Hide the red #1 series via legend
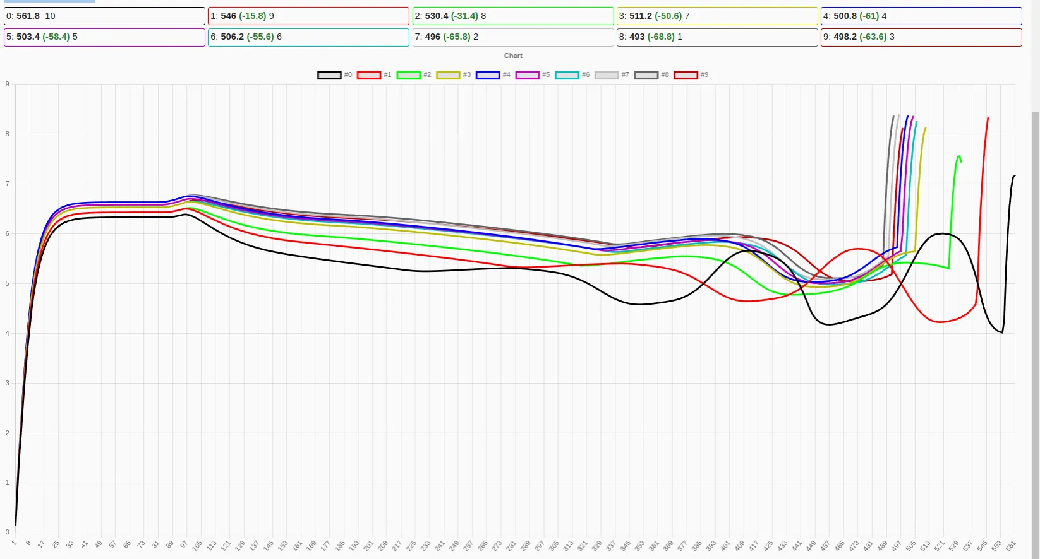Screen dimensions: 1040x559 click(x=374, y=75)
